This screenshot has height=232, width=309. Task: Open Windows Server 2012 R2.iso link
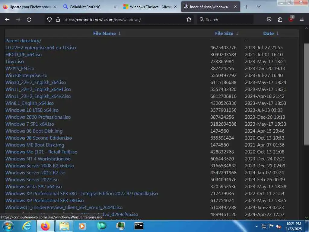(x=35, y=172)
